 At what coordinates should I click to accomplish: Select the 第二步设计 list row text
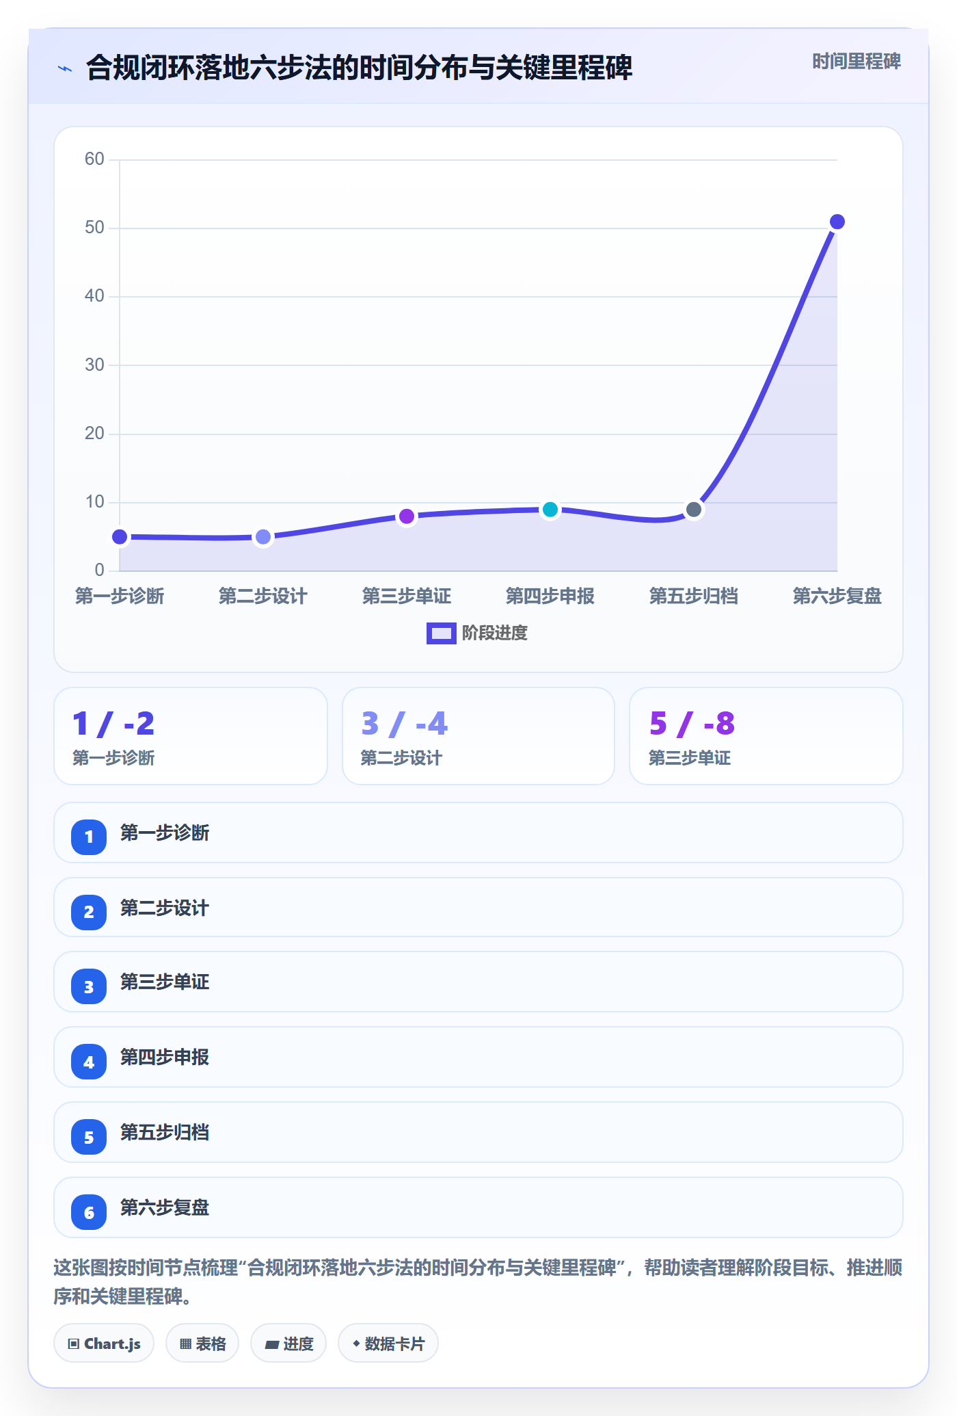point(165,908)
